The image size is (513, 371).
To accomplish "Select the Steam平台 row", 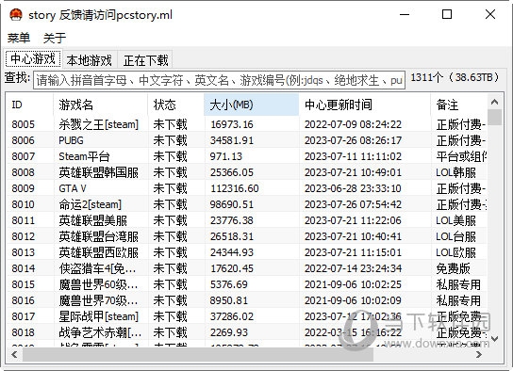I will pyautogui.click(x=247, y=156).
